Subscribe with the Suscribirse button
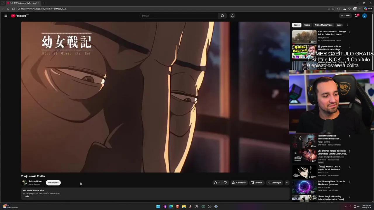The width and height of the screenshot is (374, 210). [53, 183]
